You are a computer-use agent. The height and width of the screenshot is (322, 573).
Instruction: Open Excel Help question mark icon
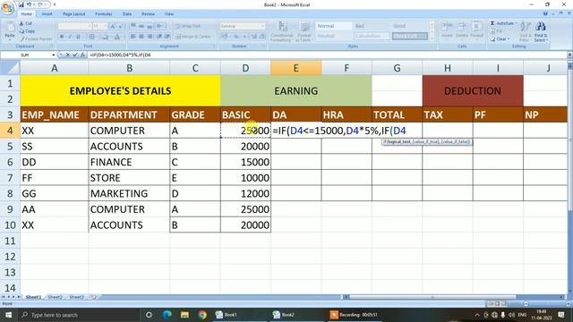(545, 14)
